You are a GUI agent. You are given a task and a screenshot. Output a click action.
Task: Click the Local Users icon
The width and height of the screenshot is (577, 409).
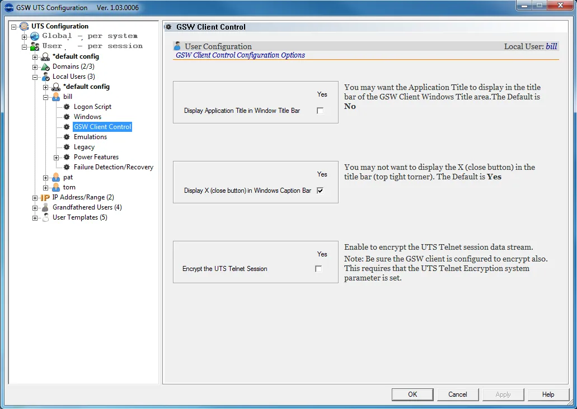(45, 77)
